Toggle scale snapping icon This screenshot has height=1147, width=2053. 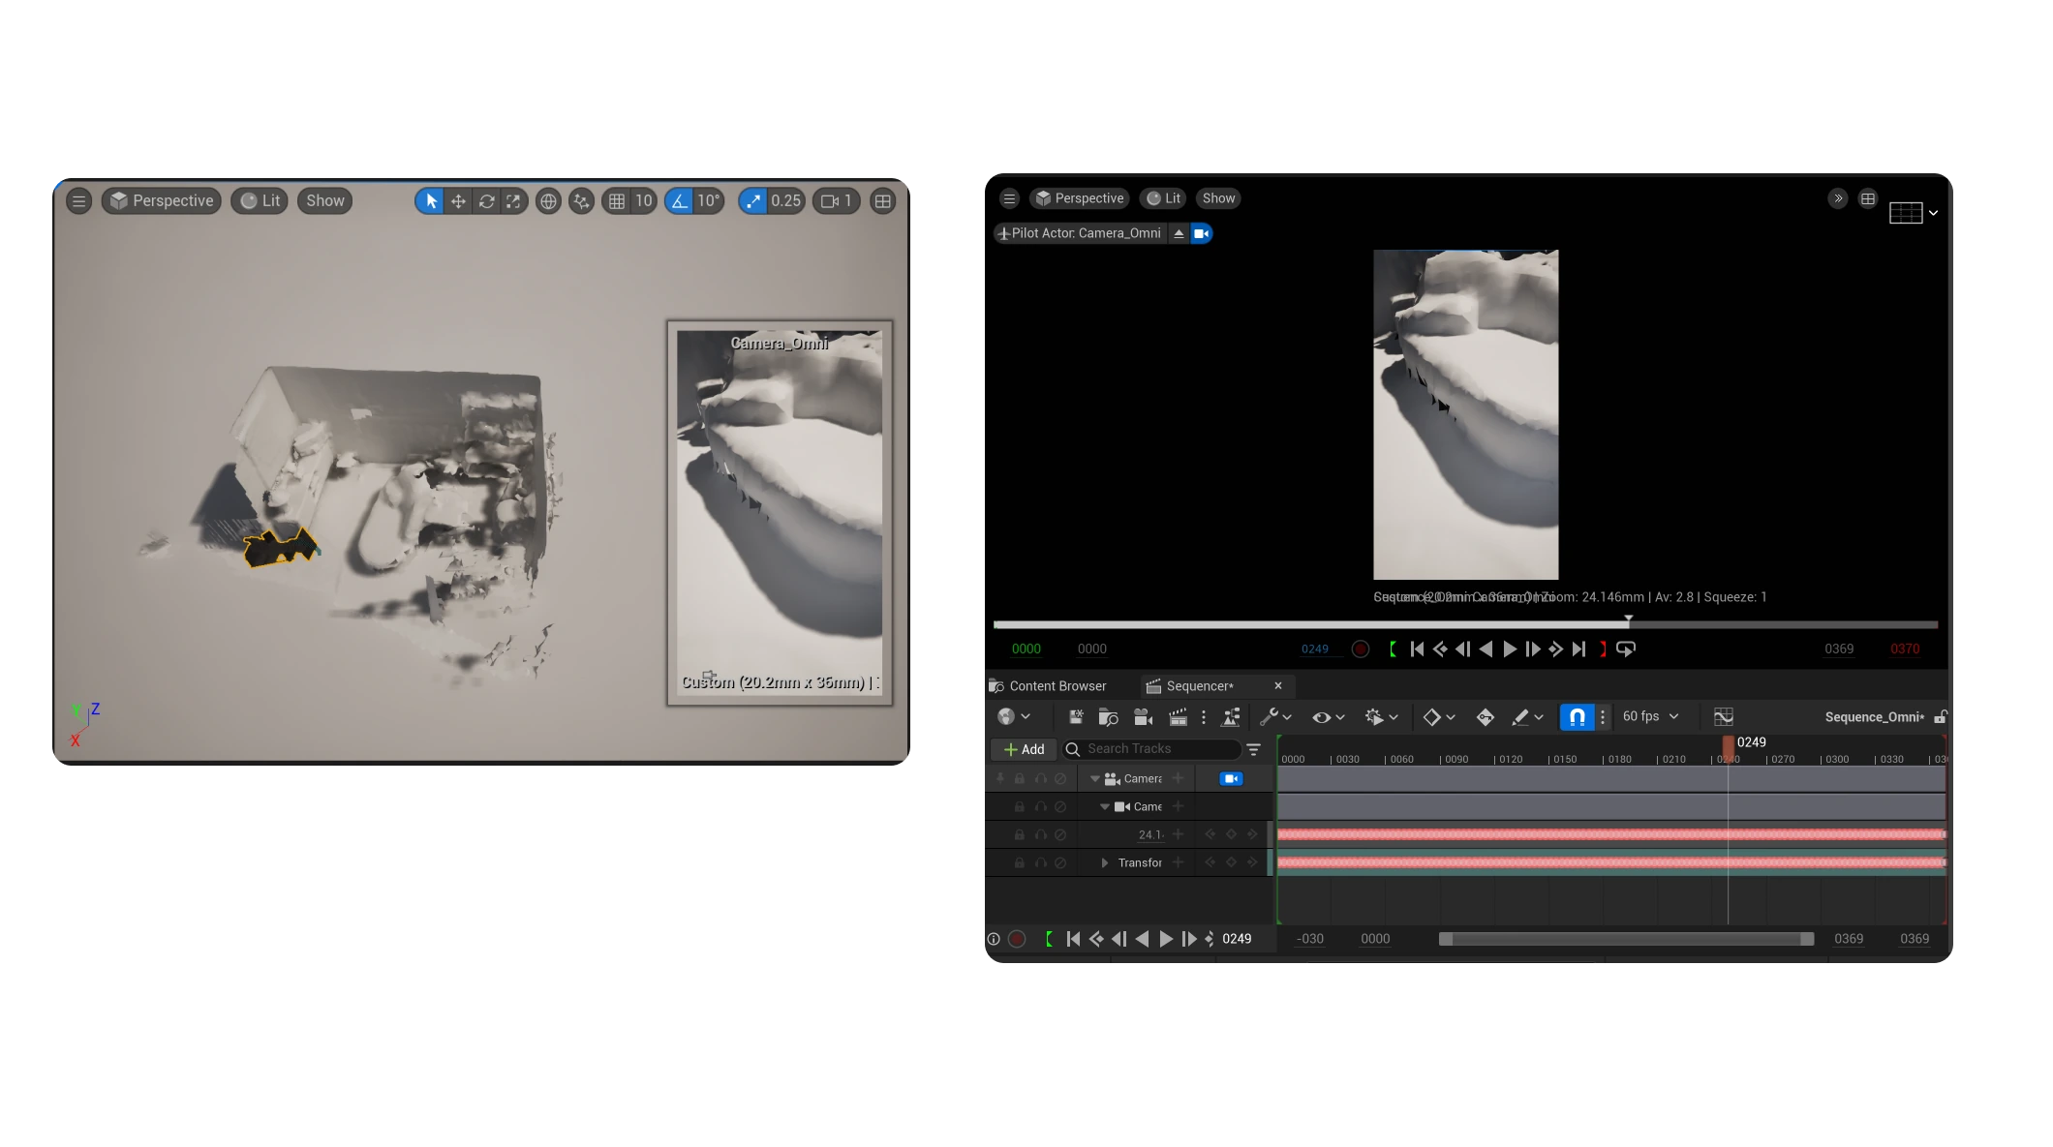(752, 201)
